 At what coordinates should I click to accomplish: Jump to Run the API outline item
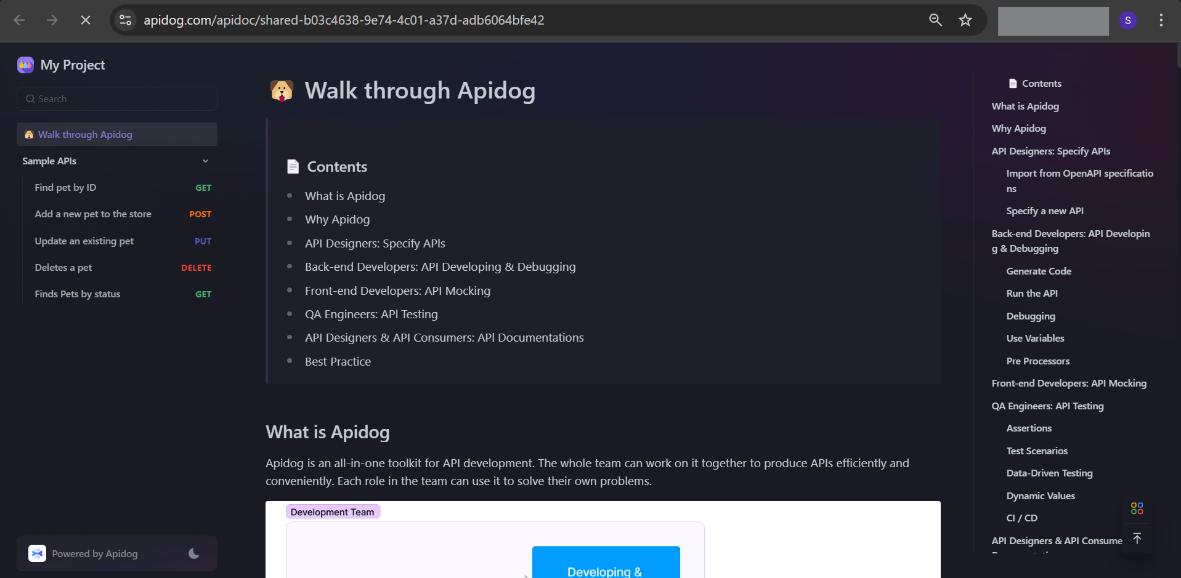click(x=1032, y=293)
